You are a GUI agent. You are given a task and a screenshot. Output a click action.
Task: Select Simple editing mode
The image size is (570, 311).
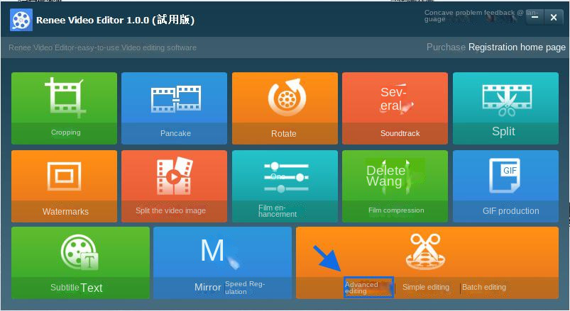pos(426,287)
